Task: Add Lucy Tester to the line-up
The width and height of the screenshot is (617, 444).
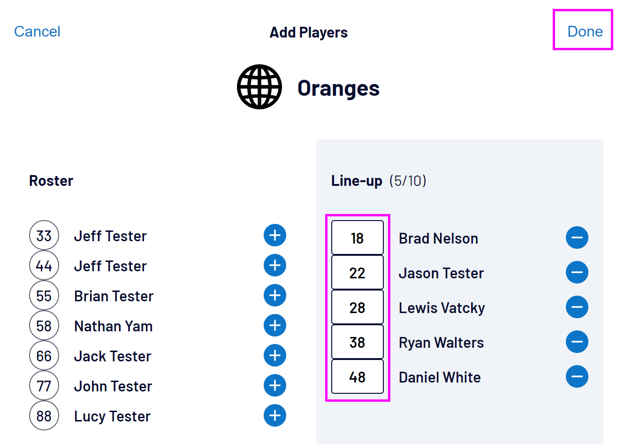Action: click(275, 415)
